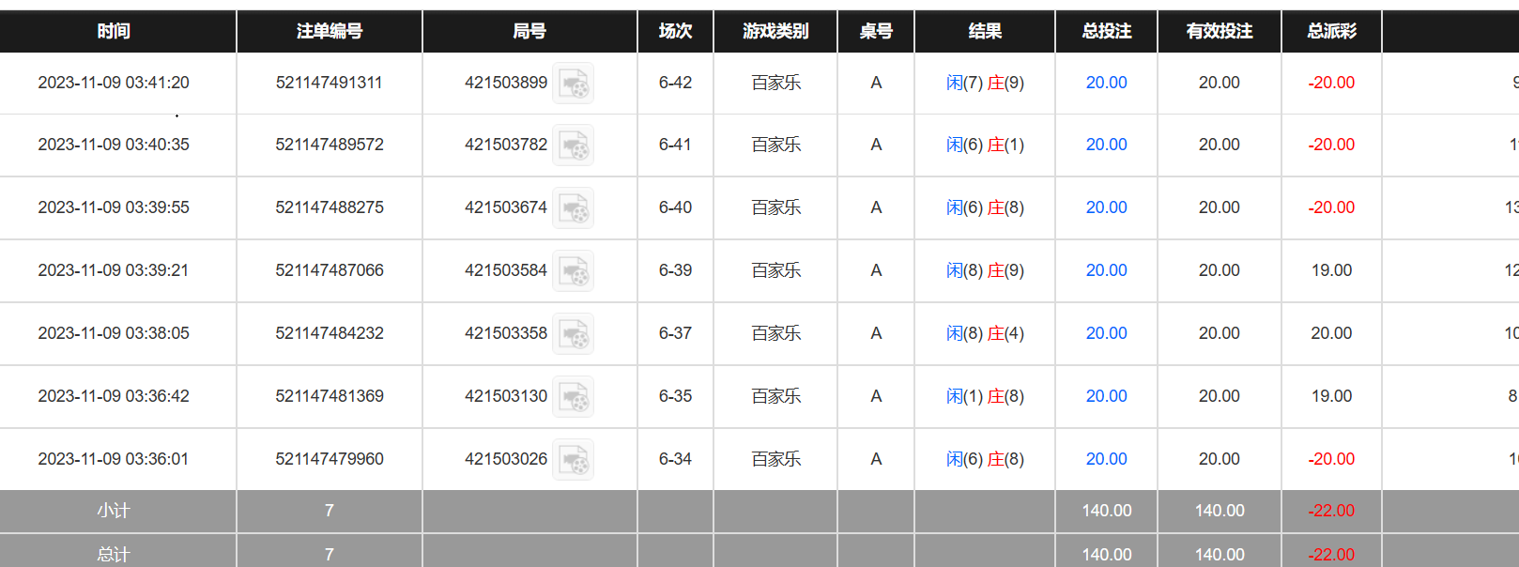Click timestamp 2023-11-09 03:36:42

click(114, 396)
